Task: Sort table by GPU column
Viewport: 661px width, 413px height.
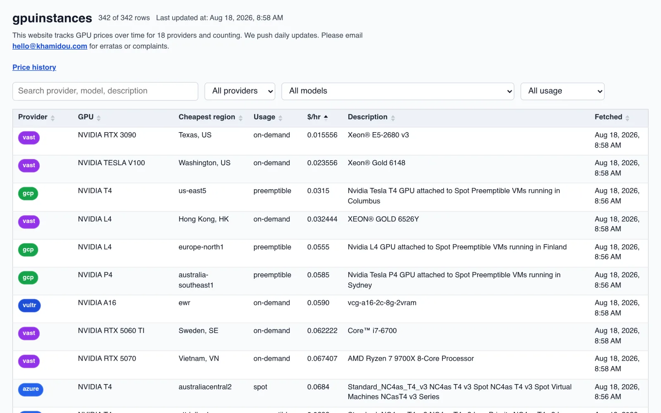Action: 89,117
